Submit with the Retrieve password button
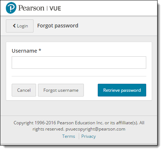163x151 pixels. click(x=122, y=90)
